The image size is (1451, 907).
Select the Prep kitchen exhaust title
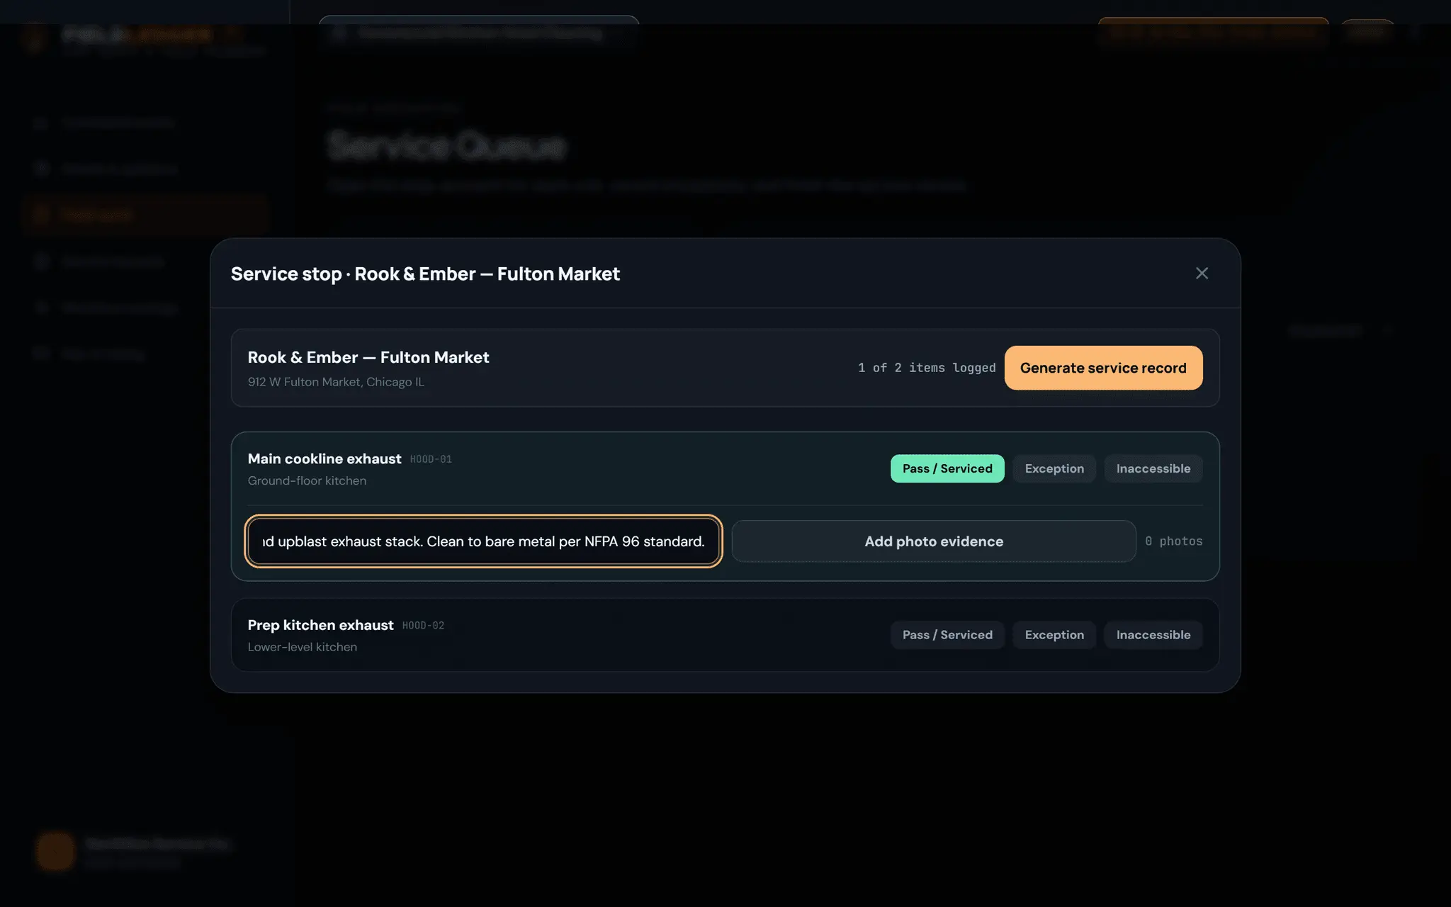[x=320, y=625]
